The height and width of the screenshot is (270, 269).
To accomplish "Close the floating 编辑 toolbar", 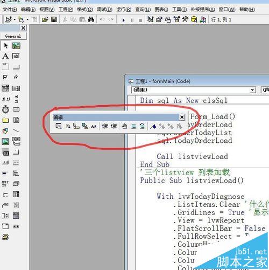I will 182,117.
